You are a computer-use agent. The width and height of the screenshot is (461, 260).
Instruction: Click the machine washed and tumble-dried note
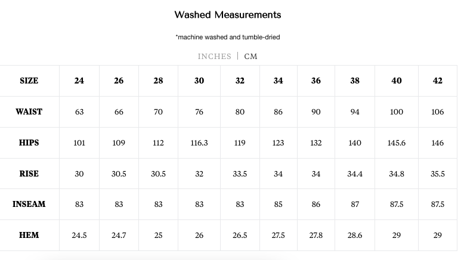[x=228, y=37]
